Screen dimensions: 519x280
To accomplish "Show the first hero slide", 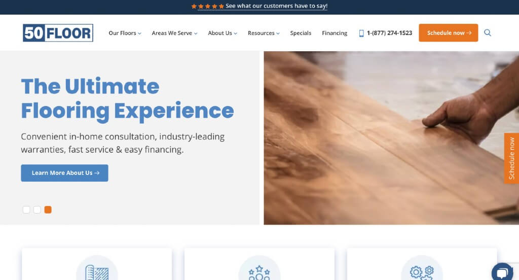I will tap(26, 209).
